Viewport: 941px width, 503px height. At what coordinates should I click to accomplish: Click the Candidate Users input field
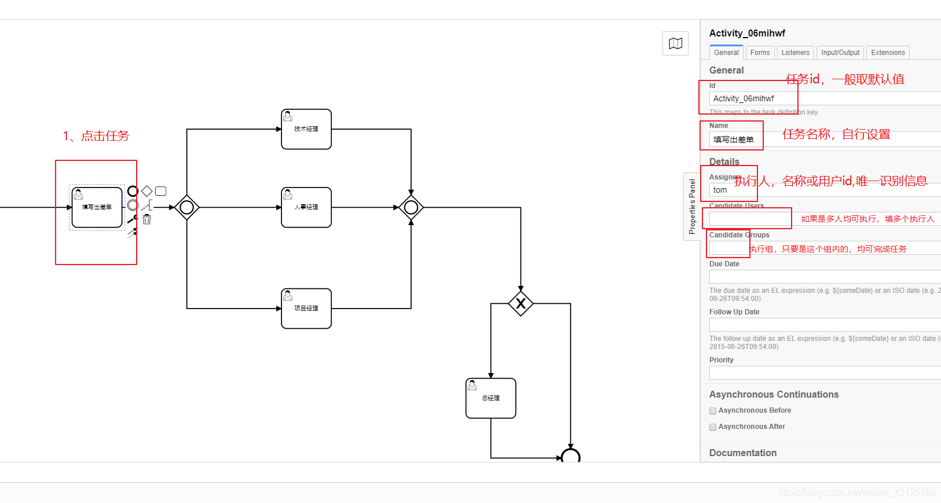825,219
